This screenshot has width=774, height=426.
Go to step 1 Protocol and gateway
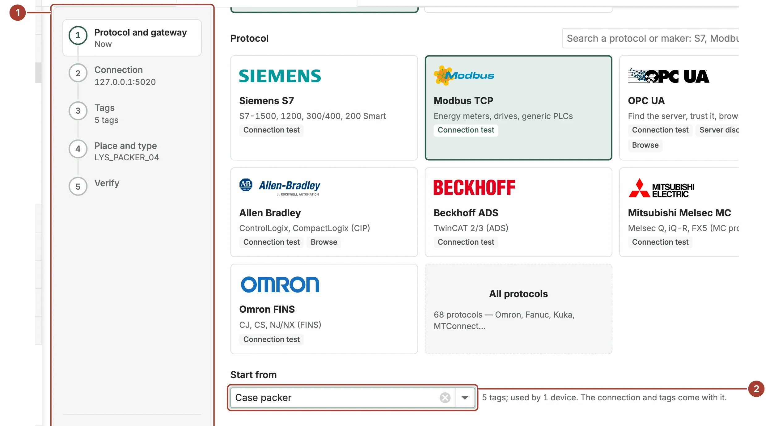point(132,38)
